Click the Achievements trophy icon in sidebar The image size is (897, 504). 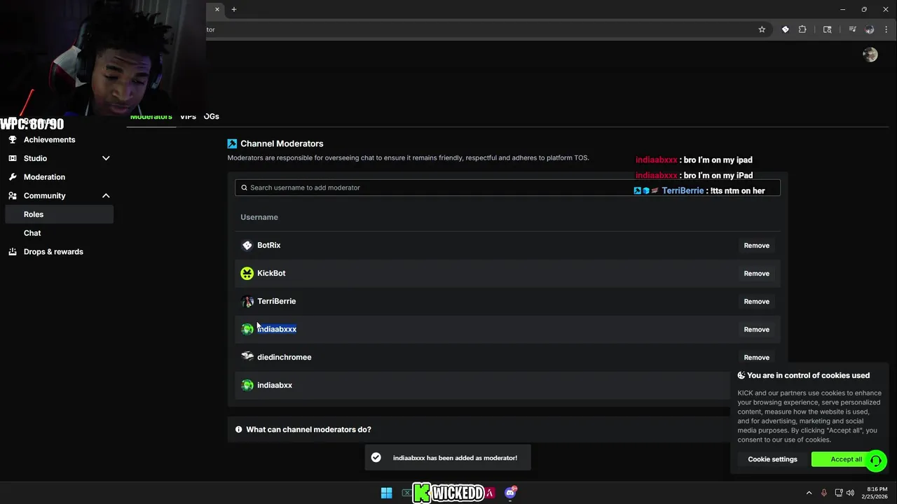pos(13,139)
